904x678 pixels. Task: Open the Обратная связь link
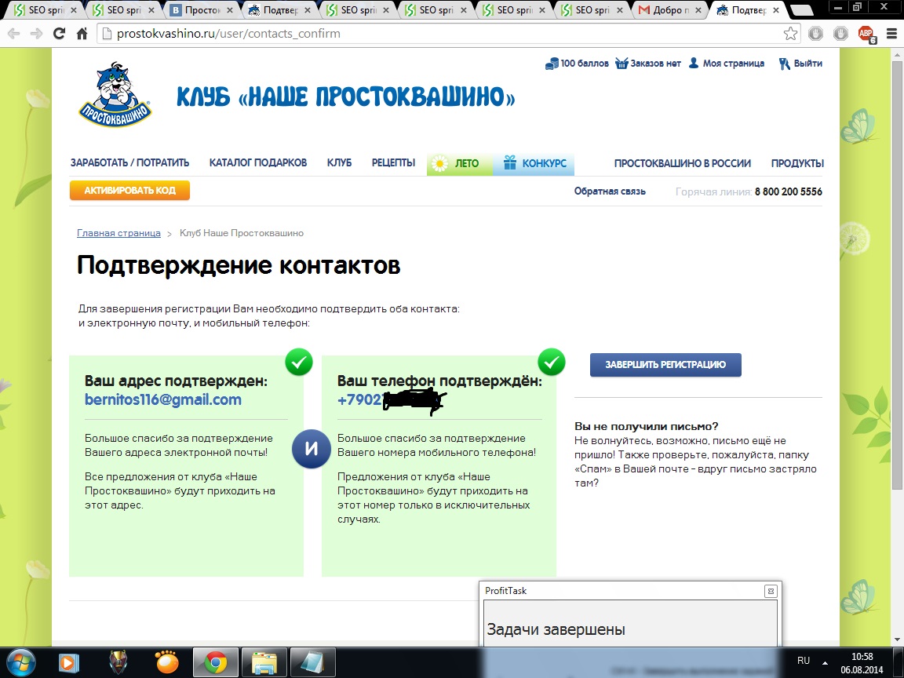click(610, 191)
